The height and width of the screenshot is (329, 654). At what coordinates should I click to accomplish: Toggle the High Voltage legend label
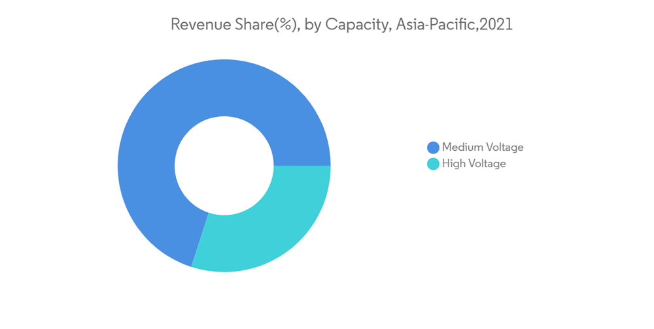[473, 164]
